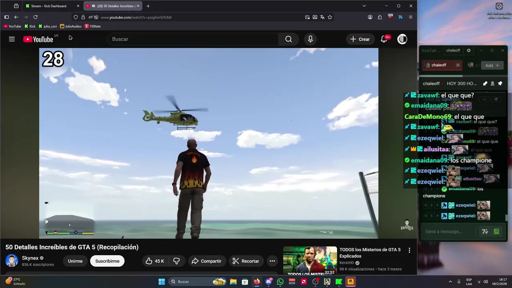Go to the YouTube home logo
Viewport: 512px width, 288px height.
coord(38,39)
